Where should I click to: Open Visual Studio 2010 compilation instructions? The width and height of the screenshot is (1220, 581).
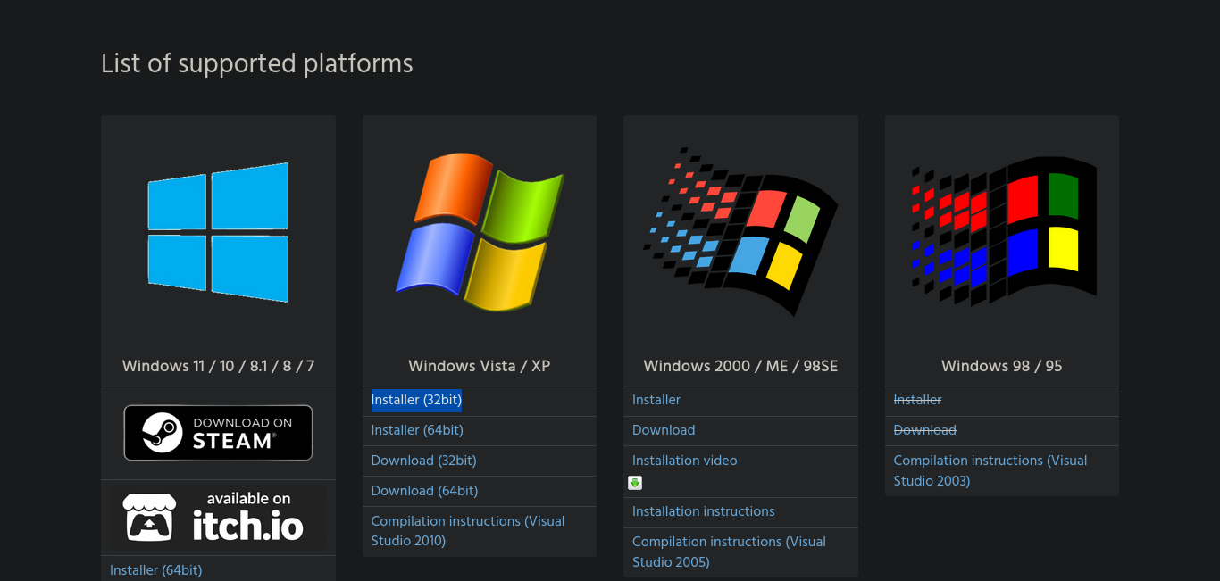click(467, 531)
